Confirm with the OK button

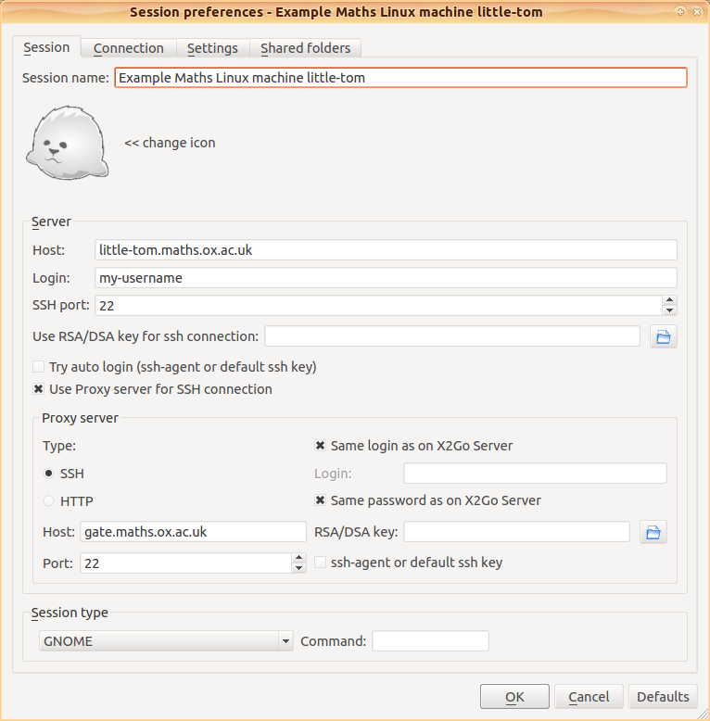pos(514,697)
